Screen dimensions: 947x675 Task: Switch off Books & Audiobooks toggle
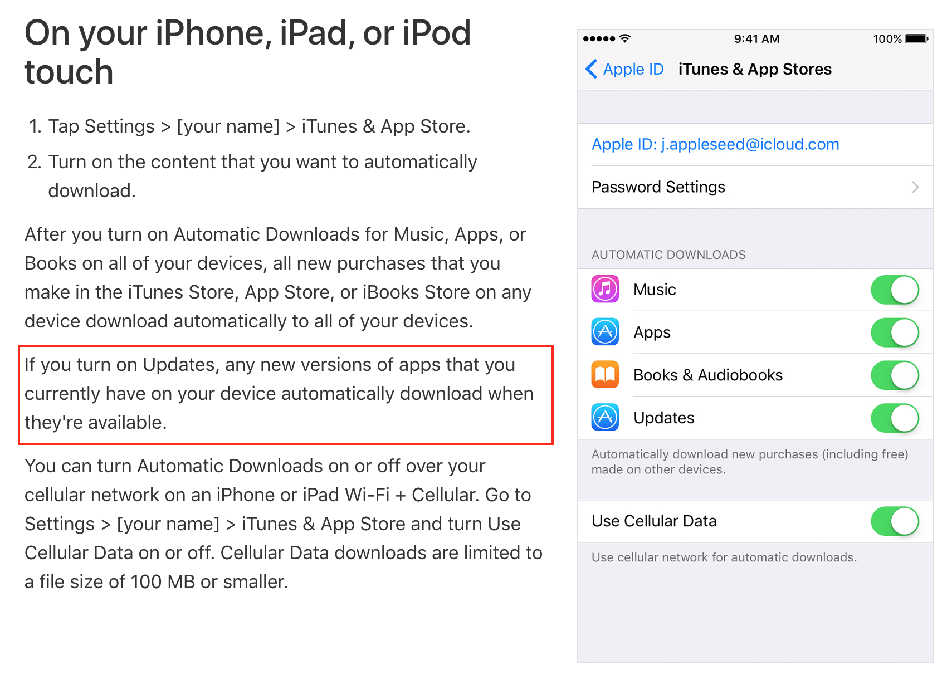pyautogui.click(x=895, y=375)
